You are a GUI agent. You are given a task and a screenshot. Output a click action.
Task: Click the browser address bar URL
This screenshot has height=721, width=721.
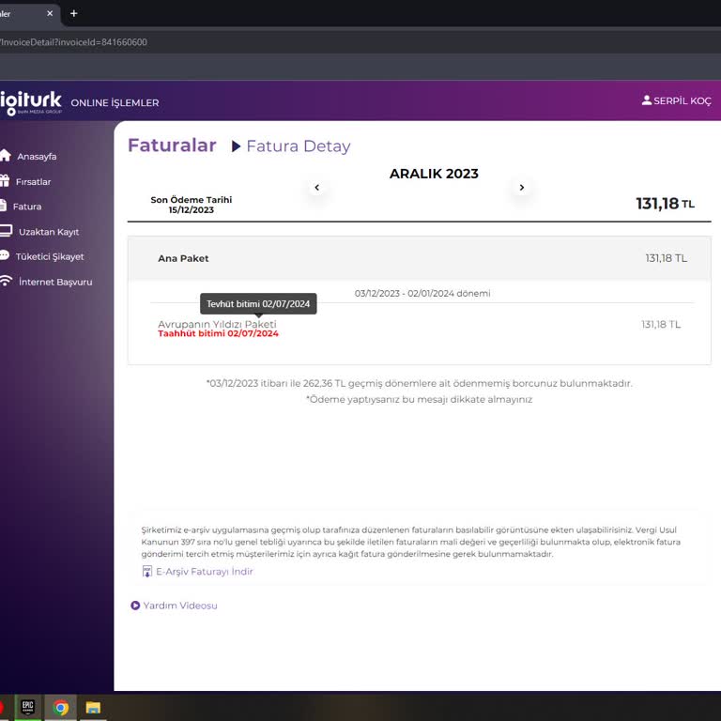(73, 42)
